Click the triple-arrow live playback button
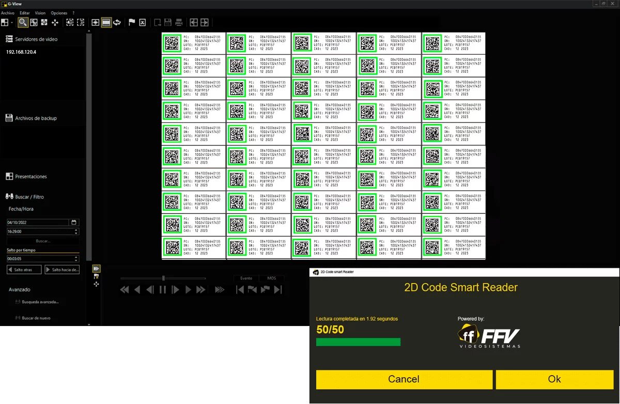This screenshot has height=404, width=620. pos(220,290)
